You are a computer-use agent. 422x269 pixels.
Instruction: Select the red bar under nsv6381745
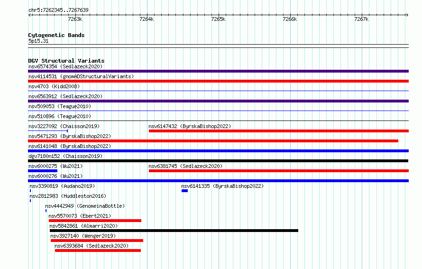click(279, 171)
